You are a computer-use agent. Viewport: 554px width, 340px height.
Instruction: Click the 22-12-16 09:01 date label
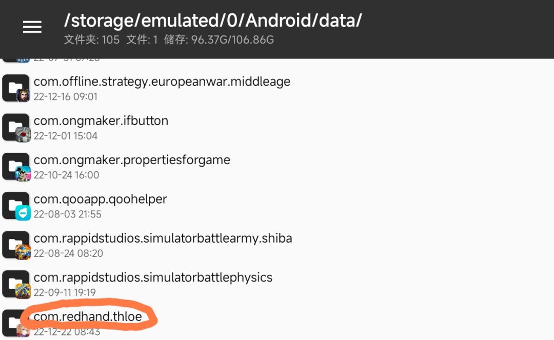[66, 97]
